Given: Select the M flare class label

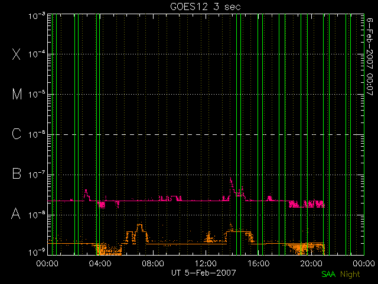Looking at the screenshot, I should 17,94.
